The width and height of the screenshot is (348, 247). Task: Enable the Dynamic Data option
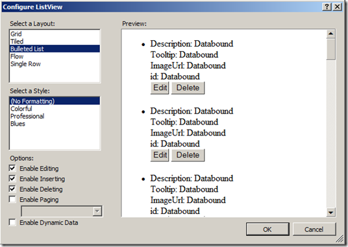pyautogui.click(x=12, y=222)
